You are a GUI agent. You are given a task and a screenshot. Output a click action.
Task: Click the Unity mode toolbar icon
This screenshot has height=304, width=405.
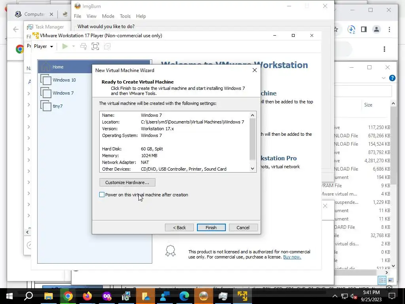(107, 46)
